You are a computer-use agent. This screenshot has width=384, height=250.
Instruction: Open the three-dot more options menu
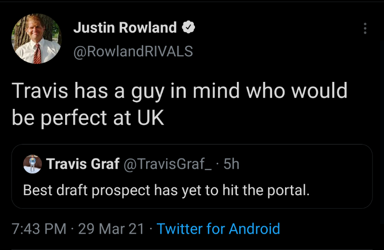(x=365, y=28)
